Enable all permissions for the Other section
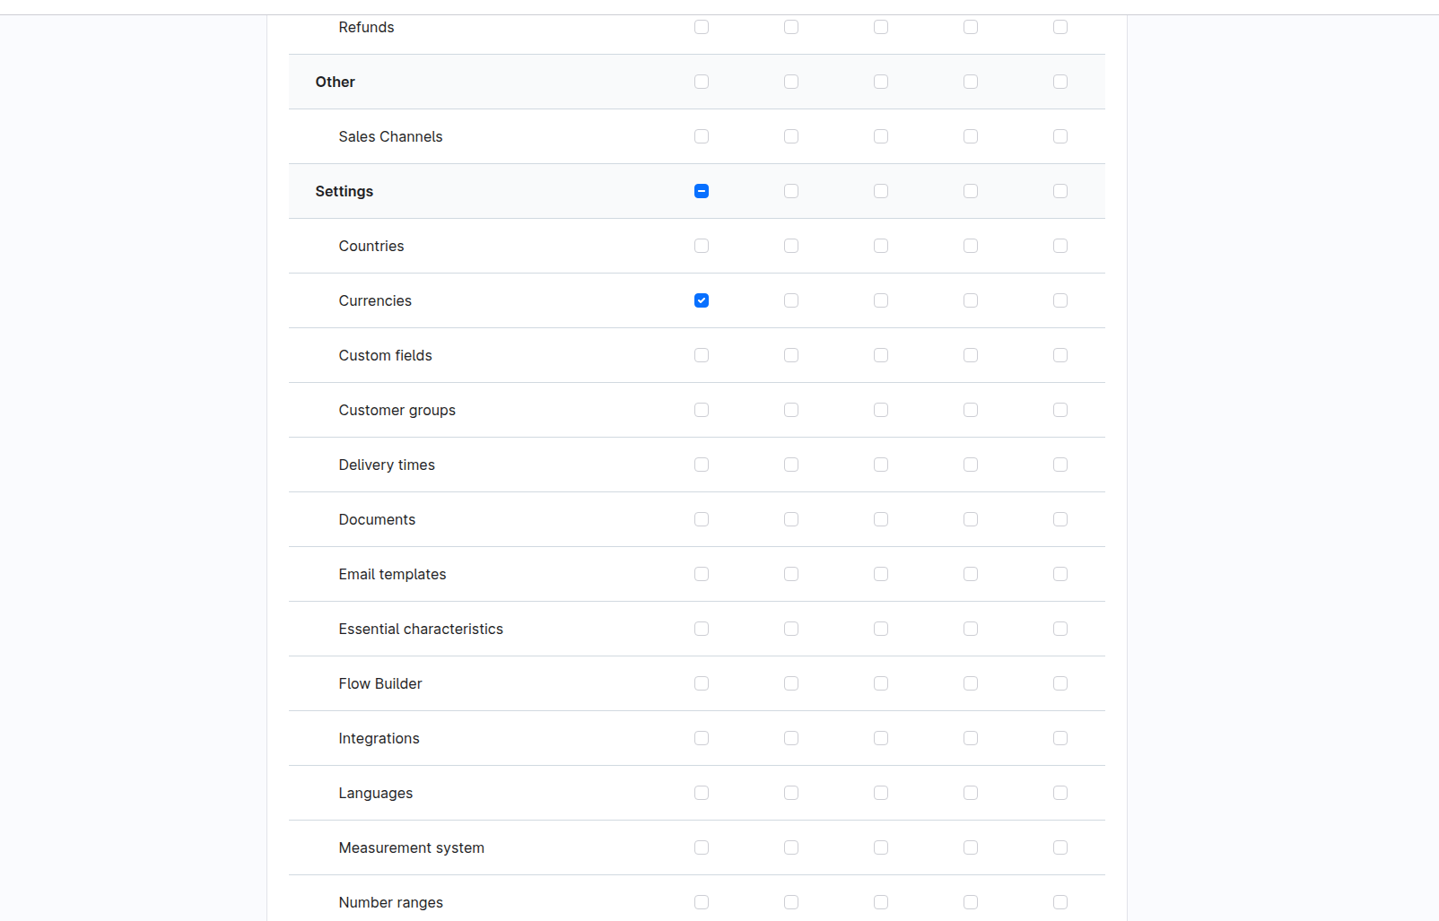This screenshot has height=921, width=1439. [1060, 82]
